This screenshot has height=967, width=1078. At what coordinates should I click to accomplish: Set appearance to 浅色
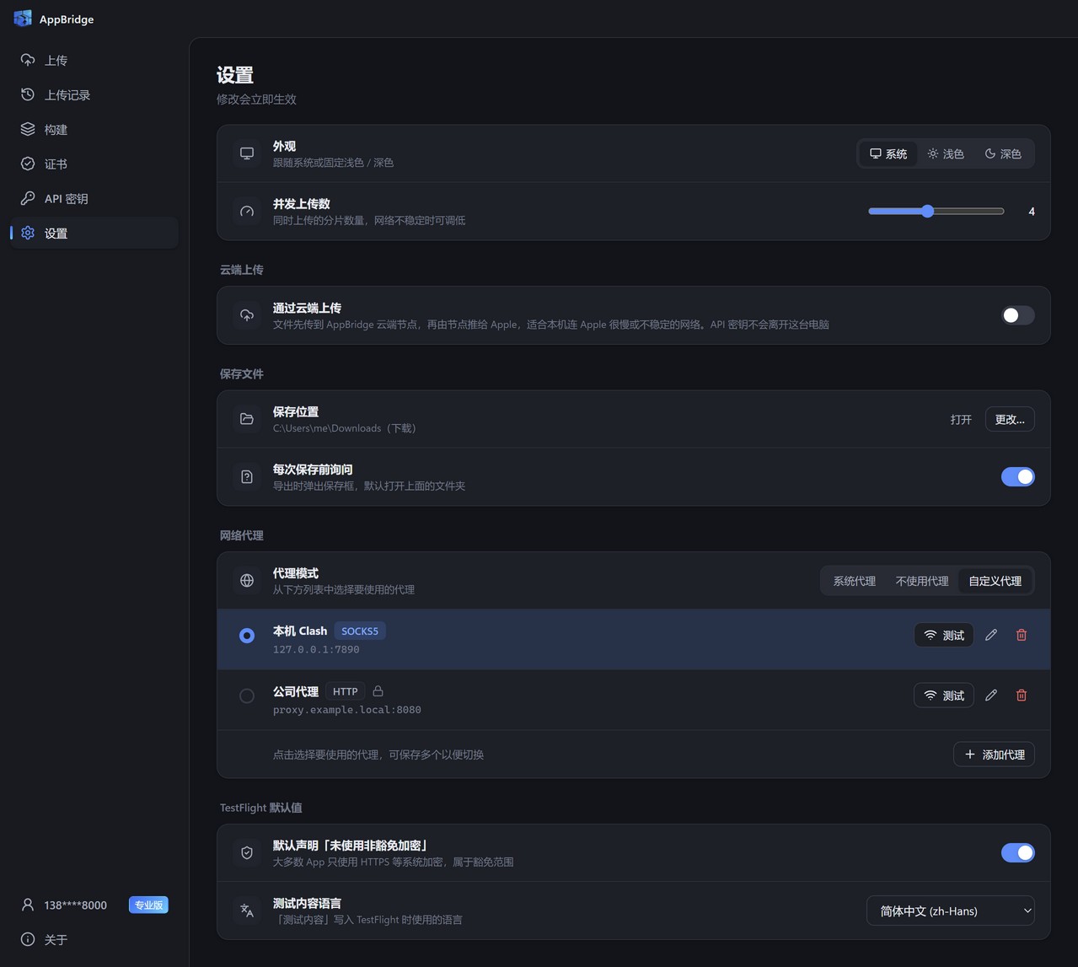[946, 153]
